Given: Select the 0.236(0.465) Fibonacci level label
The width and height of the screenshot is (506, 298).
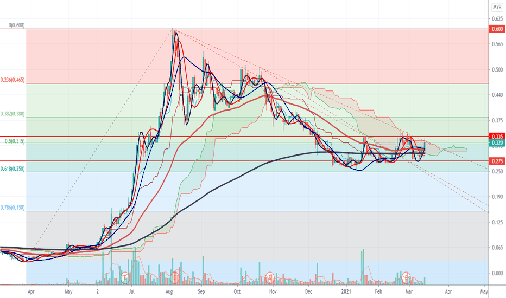Looking at the screenshot, I should coord(12,80).
